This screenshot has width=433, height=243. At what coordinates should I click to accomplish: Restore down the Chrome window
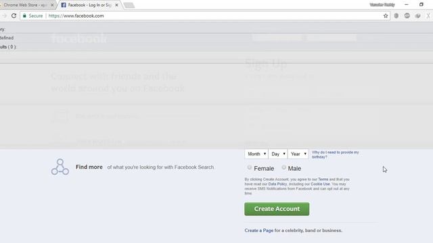coord(421,5)
